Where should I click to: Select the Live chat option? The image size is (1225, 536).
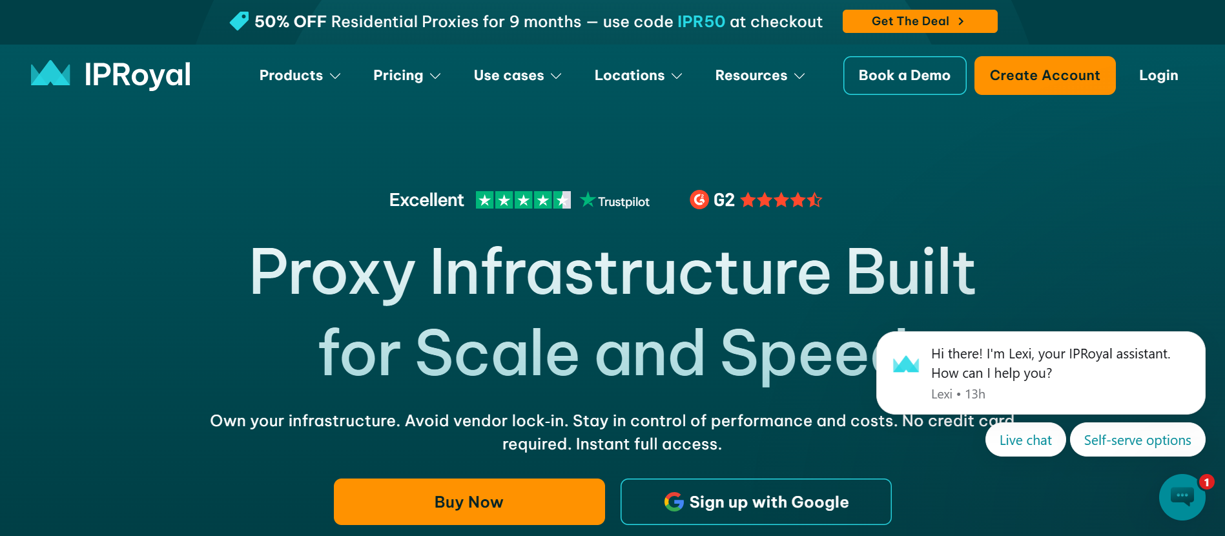1025,440
